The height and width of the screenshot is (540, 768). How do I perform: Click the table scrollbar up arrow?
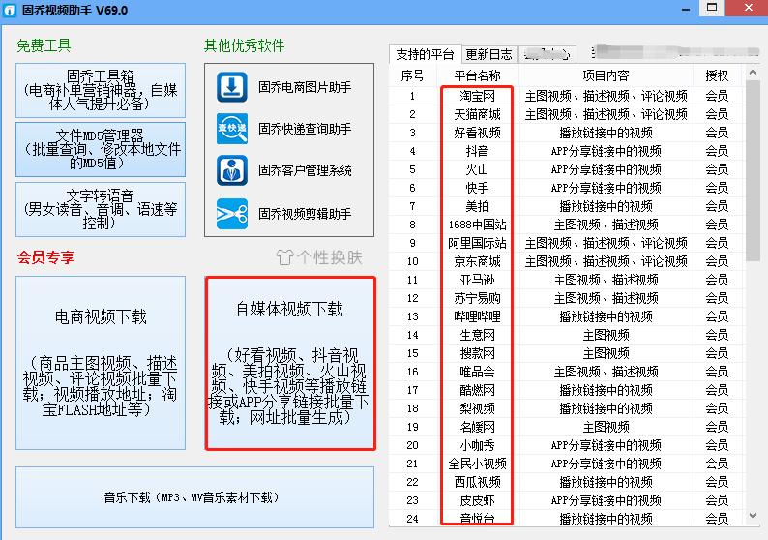[753, 73]
